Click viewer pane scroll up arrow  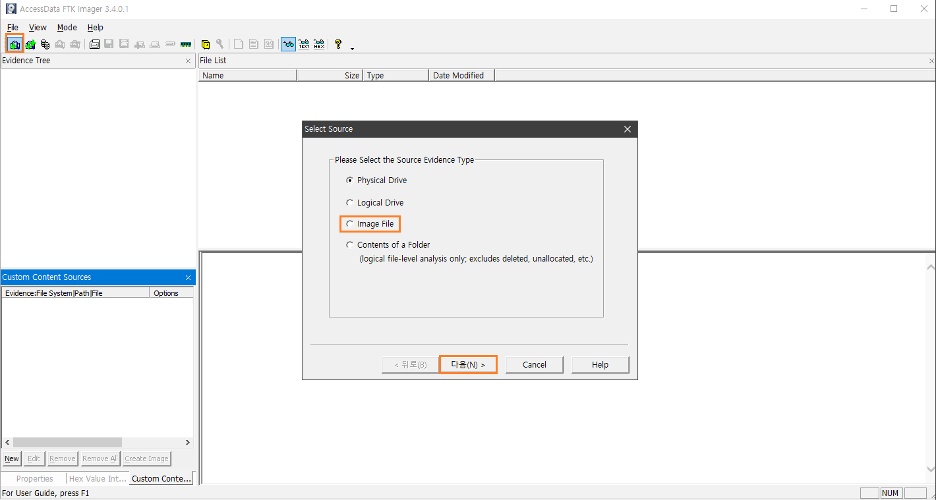tap(931, 267)
